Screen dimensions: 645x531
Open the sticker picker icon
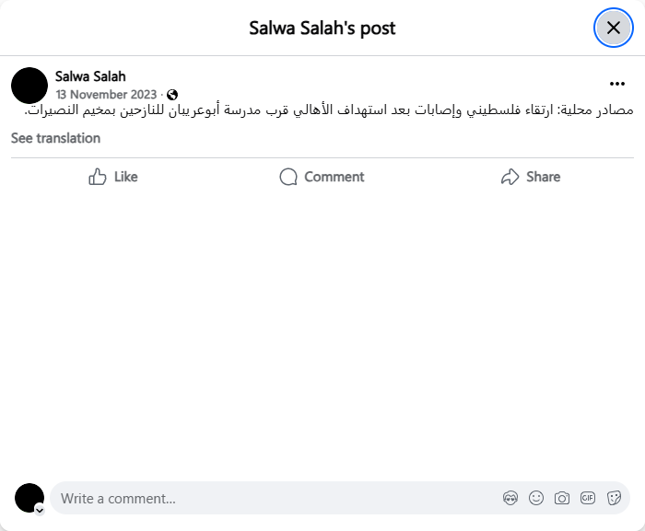point(614,498)
